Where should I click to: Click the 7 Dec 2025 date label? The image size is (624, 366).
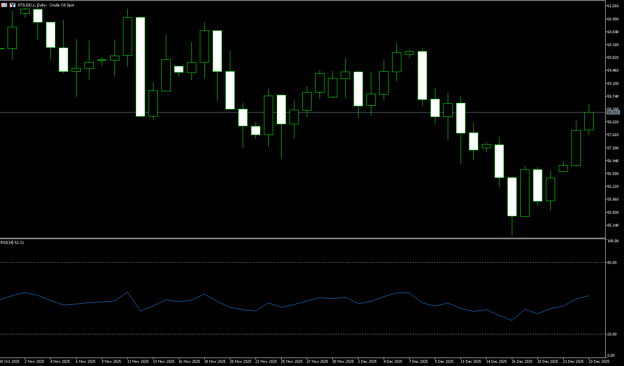click(419, 362)
